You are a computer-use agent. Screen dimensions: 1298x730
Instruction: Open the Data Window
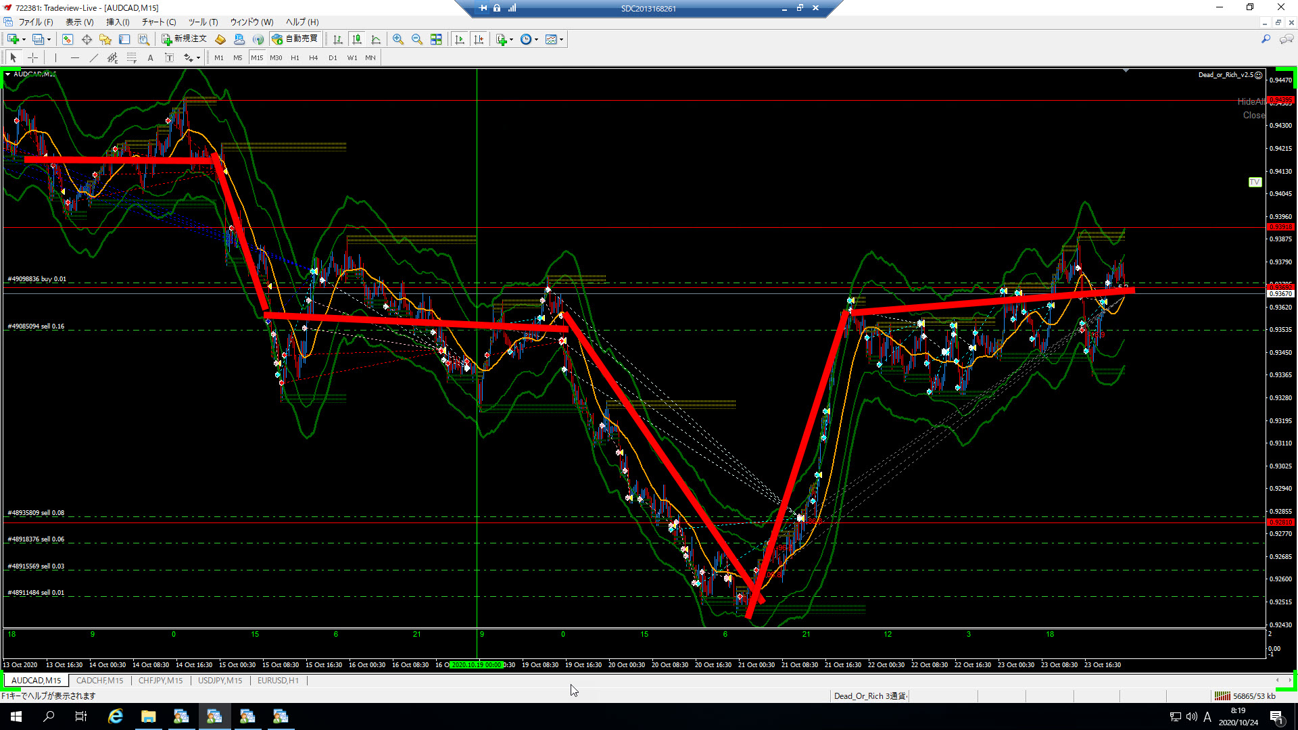[x=87, y=39]
